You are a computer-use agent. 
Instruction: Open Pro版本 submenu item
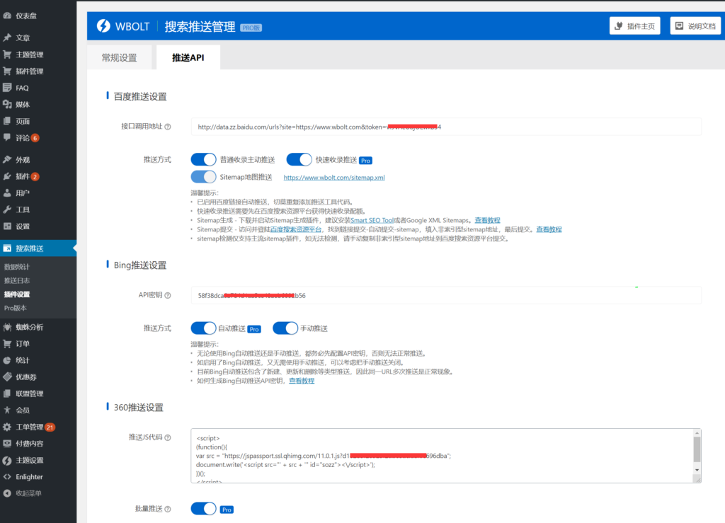[x=16, y=308]
